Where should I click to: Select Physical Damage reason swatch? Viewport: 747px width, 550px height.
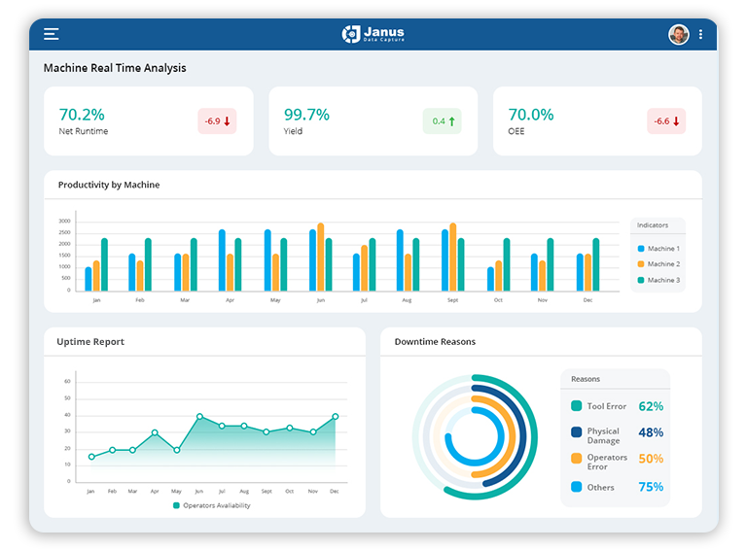[577, 431]
